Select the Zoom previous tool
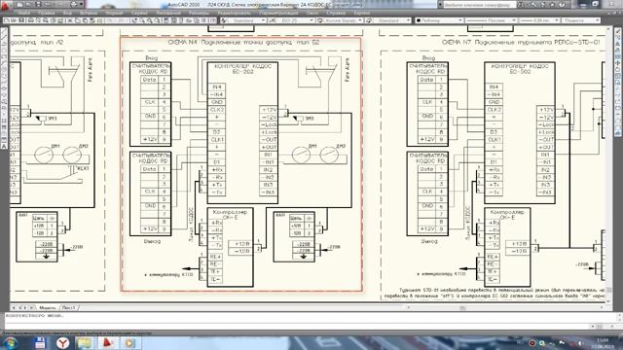 [157, 20]
